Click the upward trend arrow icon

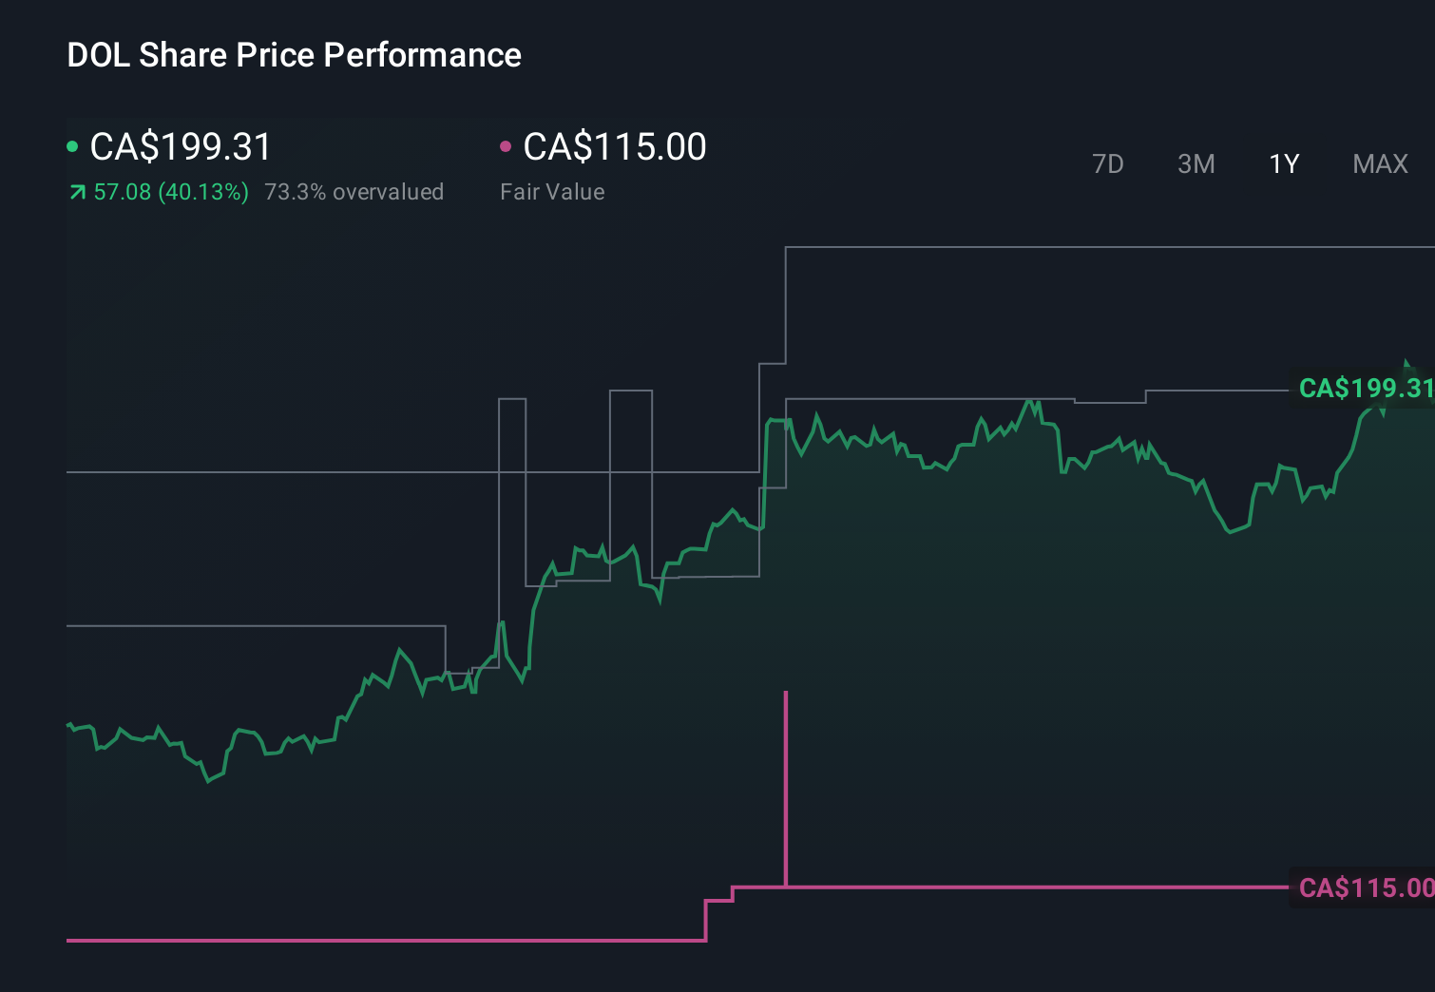coord(75,191)
